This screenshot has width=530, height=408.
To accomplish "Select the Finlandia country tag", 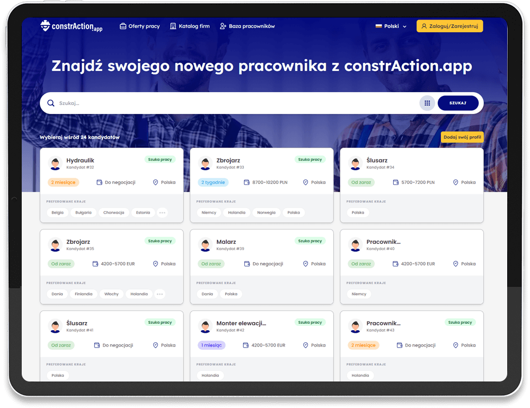I will pyautogui.click(x=84, y=294).
